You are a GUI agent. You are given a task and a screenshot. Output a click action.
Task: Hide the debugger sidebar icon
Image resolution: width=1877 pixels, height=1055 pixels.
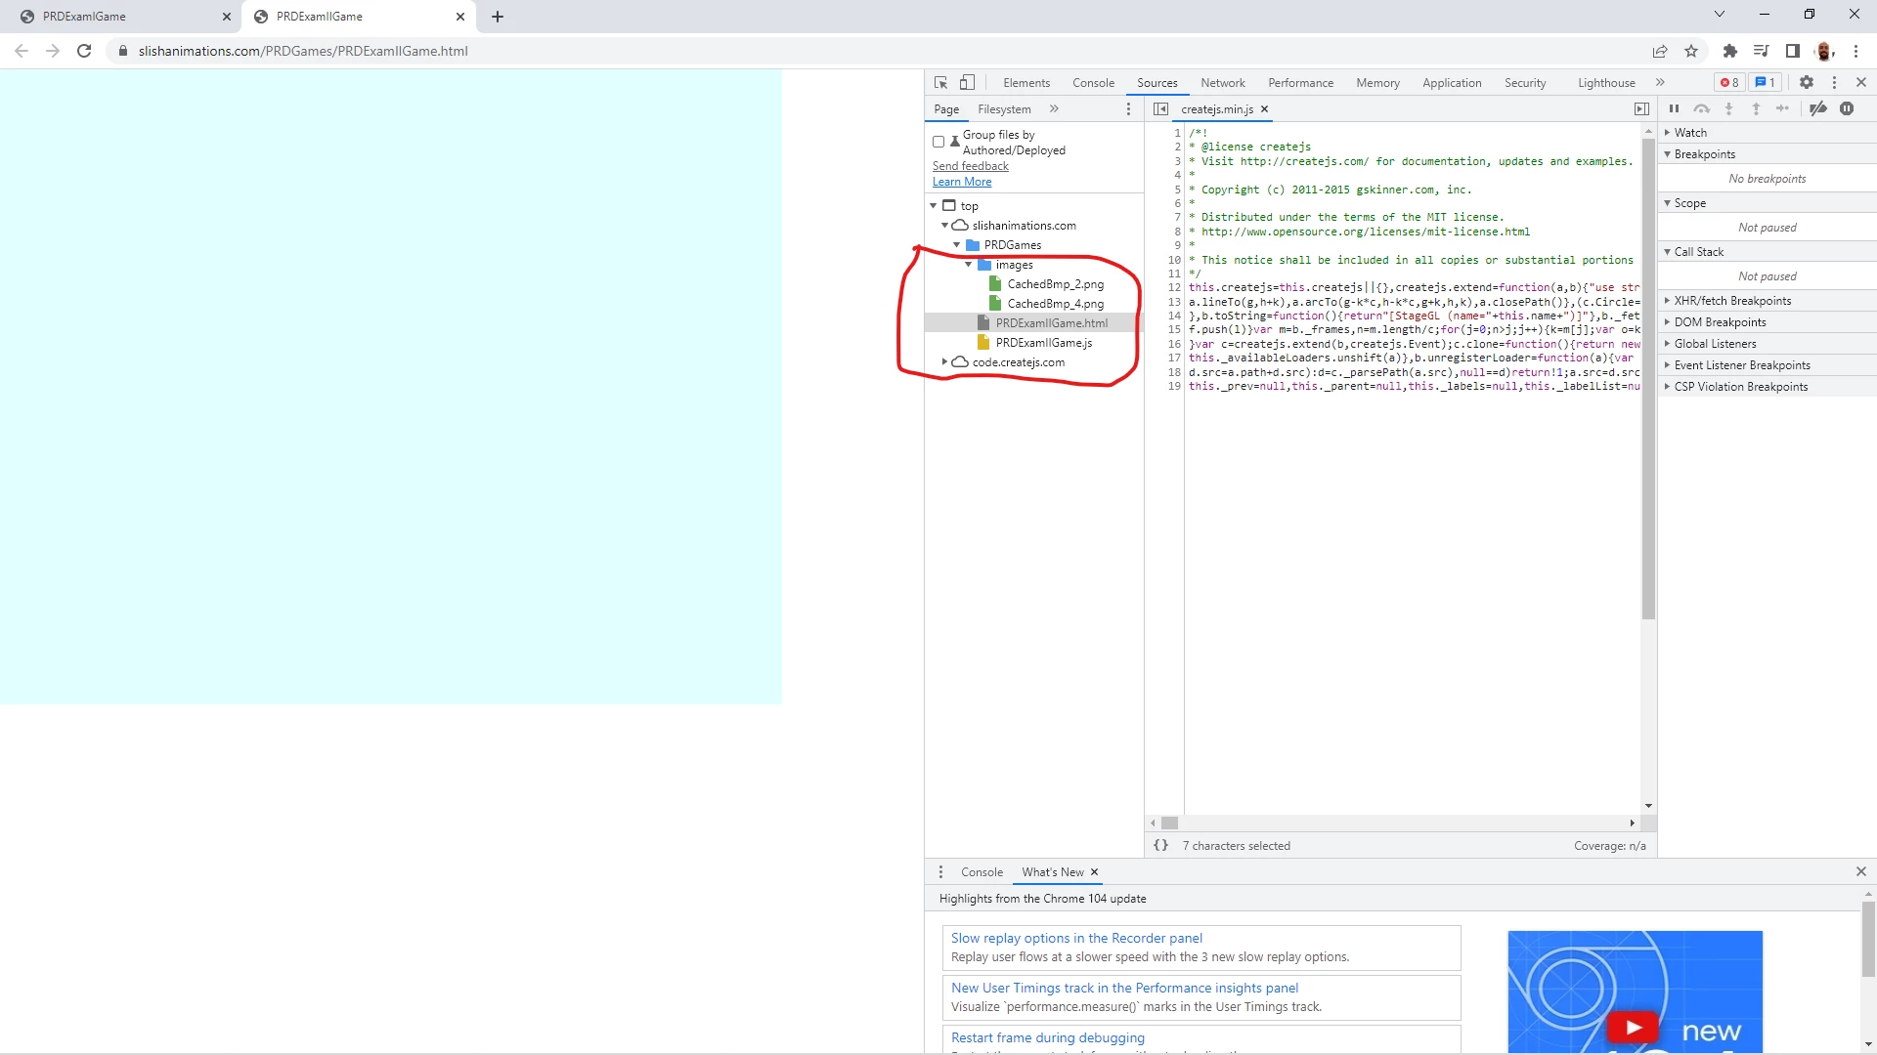click(1641, 109)
